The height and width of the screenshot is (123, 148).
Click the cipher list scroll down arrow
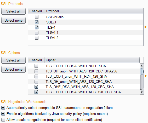[x=141, y=92]
